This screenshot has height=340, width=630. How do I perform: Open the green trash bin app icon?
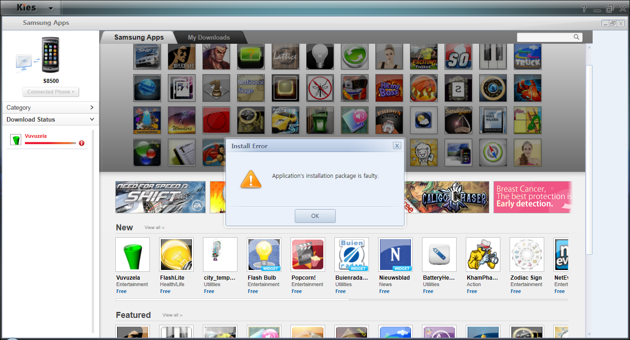320,120
